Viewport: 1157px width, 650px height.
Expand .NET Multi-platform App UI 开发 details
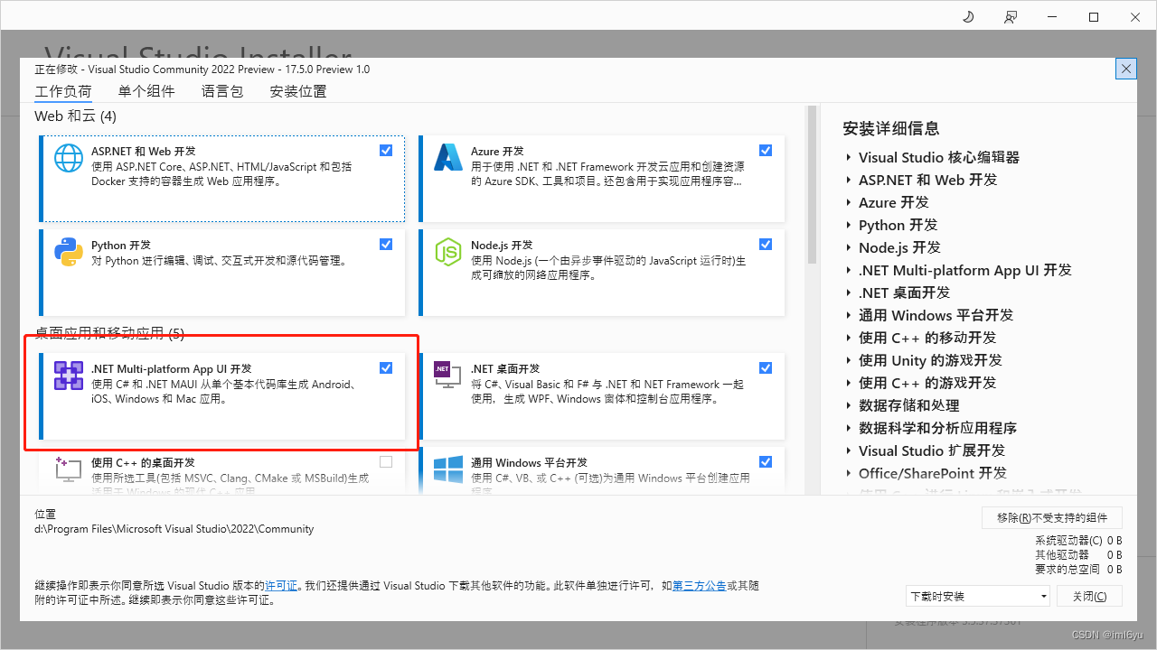[x=850, y=270]
